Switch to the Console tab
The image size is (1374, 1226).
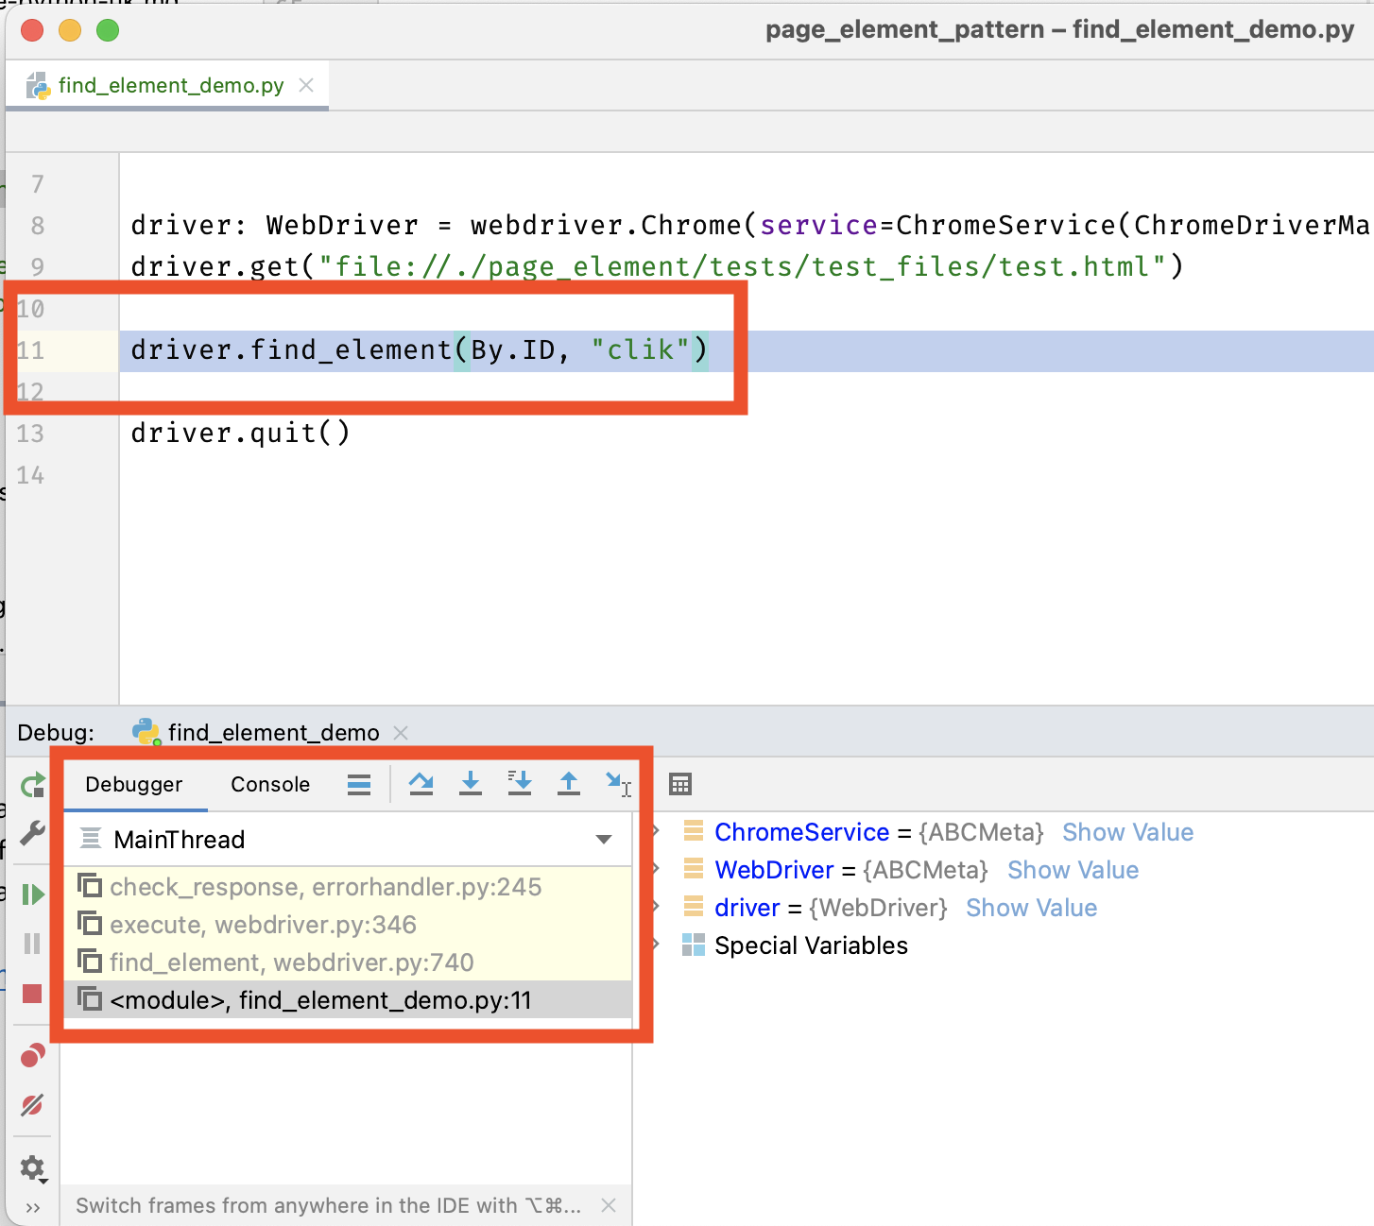270,785
